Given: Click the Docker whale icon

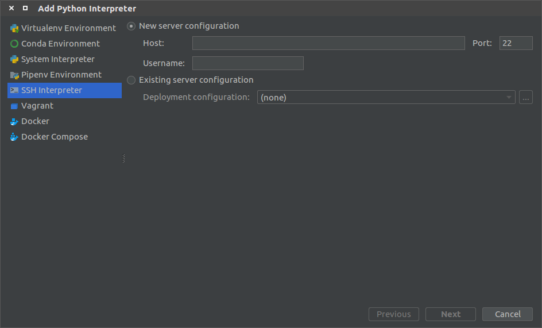Looking at the screenshot, I should tap(14, 121).
